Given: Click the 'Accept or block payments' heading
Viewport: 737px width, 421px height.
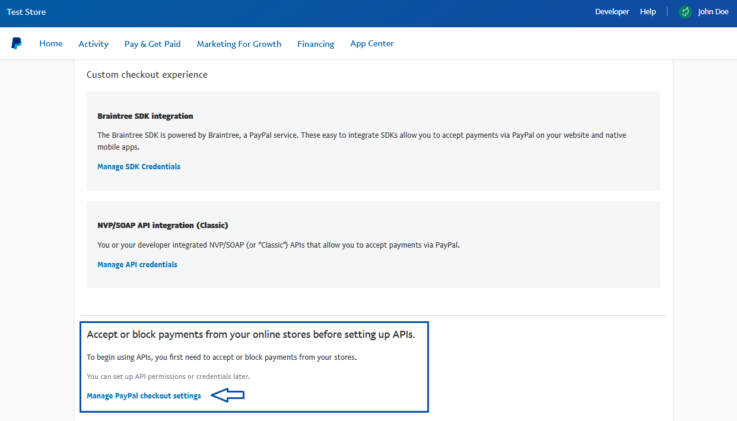Looking at the screenshot, I should (x=251, y=335).
